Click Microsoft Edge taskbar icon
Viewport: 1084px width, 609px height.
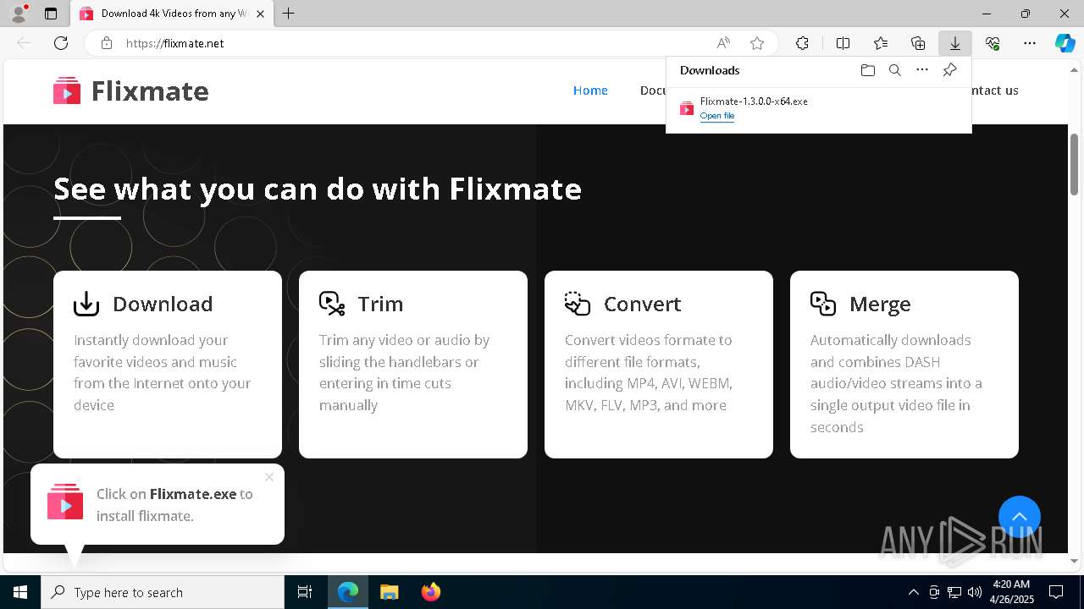tap(348, 592)
